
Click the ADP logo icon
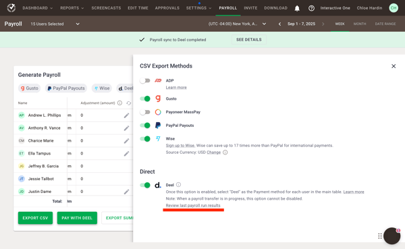click(x=158, y=80)
